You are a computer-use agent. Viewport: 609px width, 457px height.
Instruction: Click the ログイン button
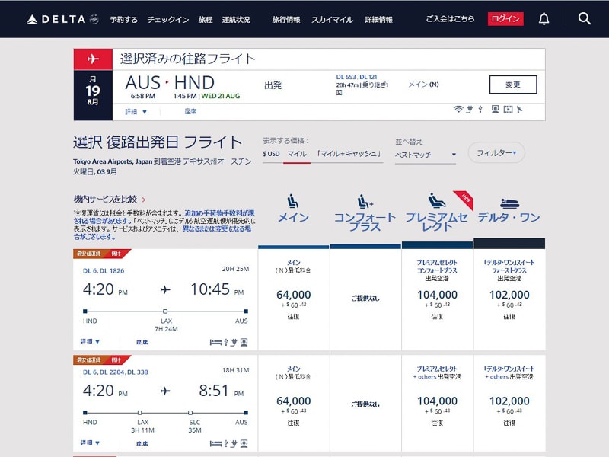507,18
